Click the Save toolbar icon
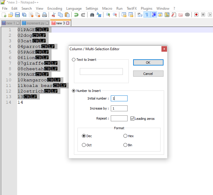The height and width of the screenshot is (195, 213). pos(17,15)
